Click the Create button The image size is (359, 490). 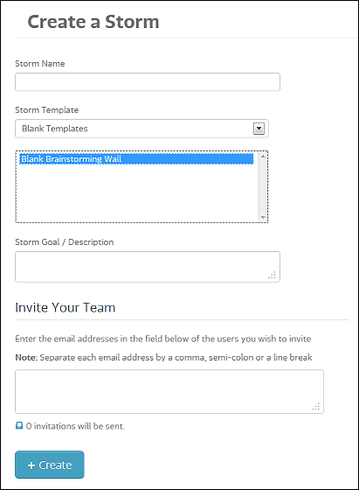(x=50, y=465)
